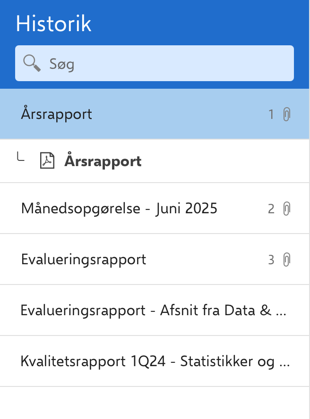Expand the Evalueringsrapport entry with 3 attachments

[x=142, y=260]
